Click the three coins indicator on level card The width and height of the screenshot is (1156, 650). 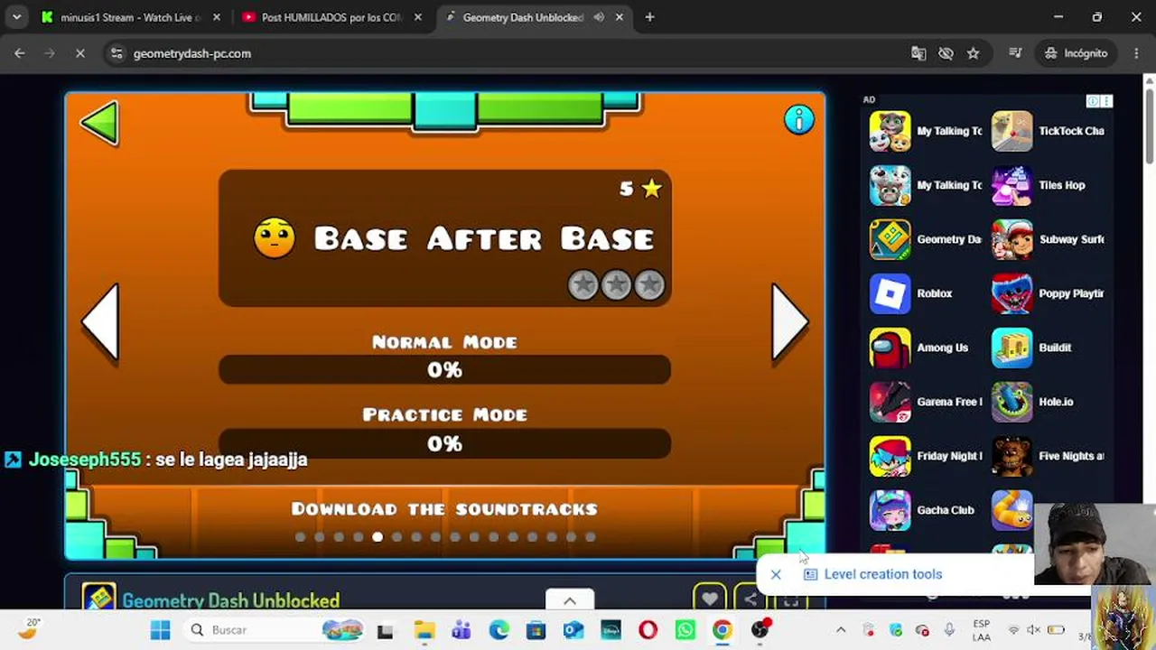(x=616, y=285)
